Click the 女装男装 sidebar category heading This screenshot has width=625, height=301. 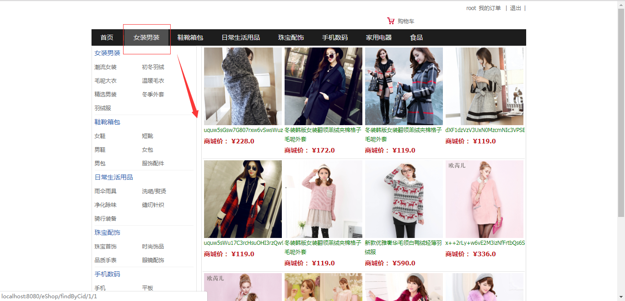coord(108,53)
